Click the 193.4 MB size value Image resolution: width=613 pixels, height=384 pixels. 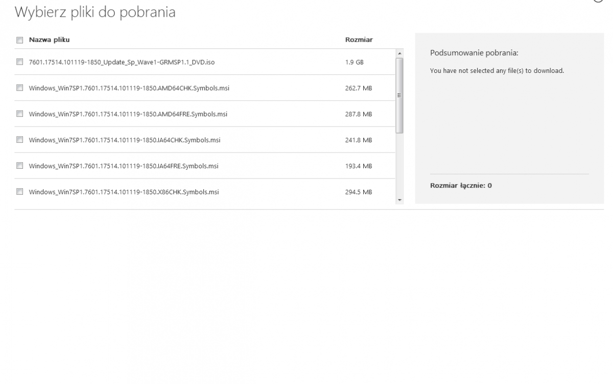click(x=359, y=166)
